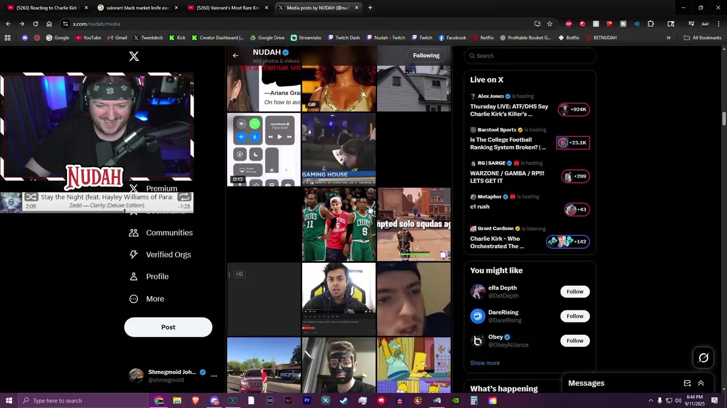727x408 pixels.
Task: Follow eRa Depth
Action: 575,292
